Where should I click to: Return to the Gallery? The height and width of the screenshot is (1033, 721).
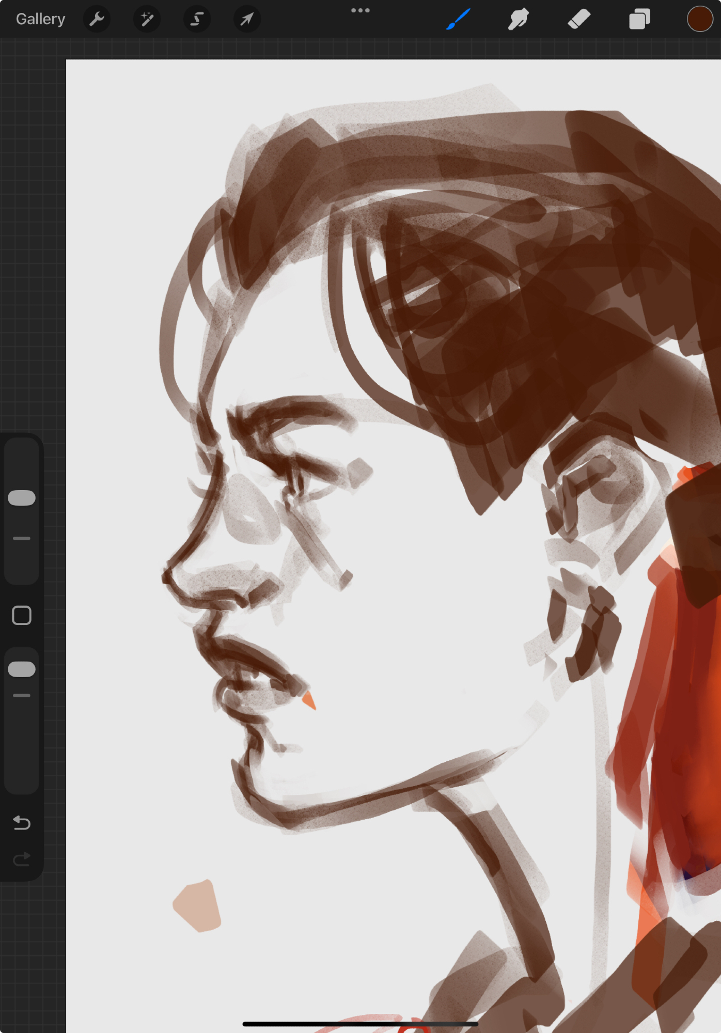[x=40, y=20]
